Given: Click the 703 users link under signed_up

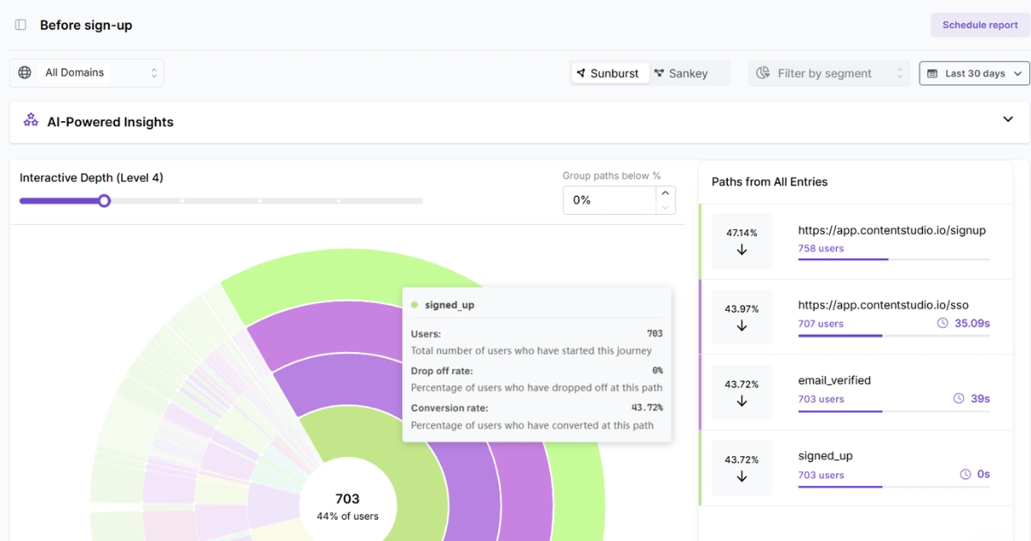Looking at the screenshot, I should (x=821, y=475).
